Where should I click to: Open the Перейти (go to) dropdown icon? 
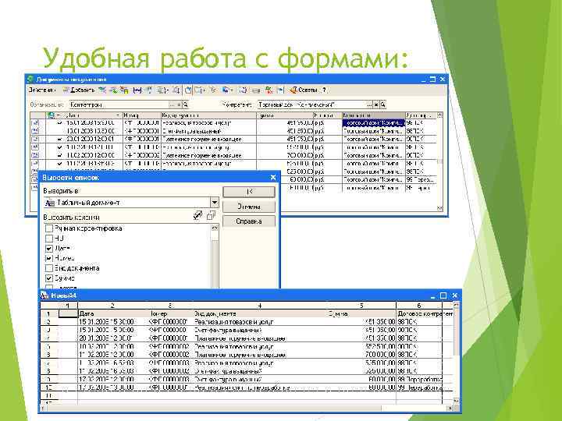pyautogui.click(x=228, y=90)
